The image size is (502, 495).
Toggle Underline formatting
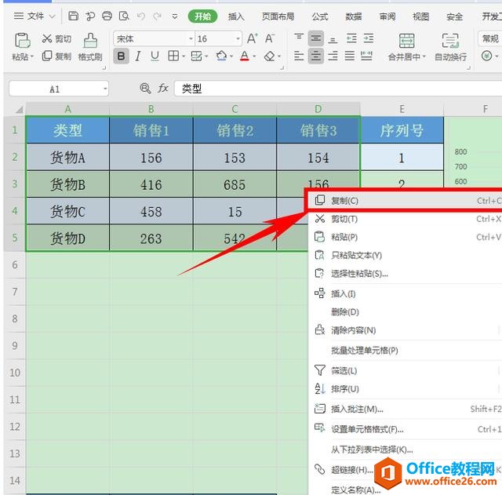click(x=155, y=56)
